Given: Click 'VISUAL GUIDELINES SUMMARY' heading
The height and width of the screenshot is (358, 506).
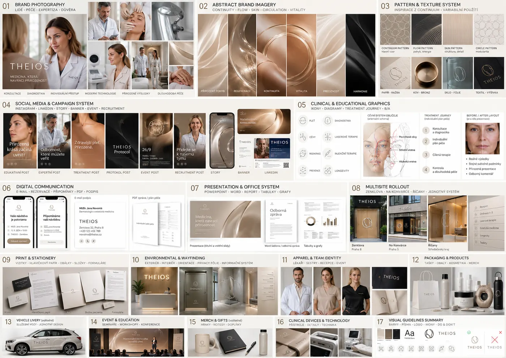Looking at the screenshot, I should [x=416, y=320].
